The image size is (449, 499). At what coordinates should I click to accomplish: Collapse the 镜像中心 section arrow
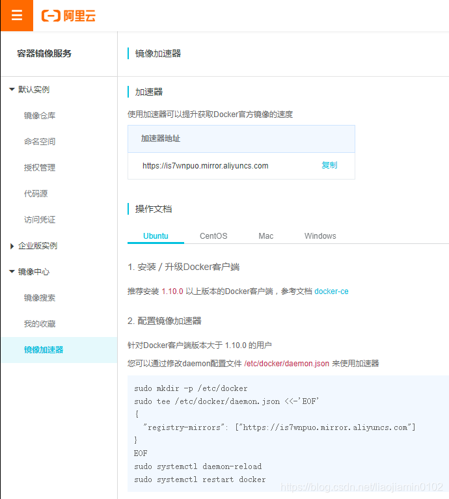[12, 271]
